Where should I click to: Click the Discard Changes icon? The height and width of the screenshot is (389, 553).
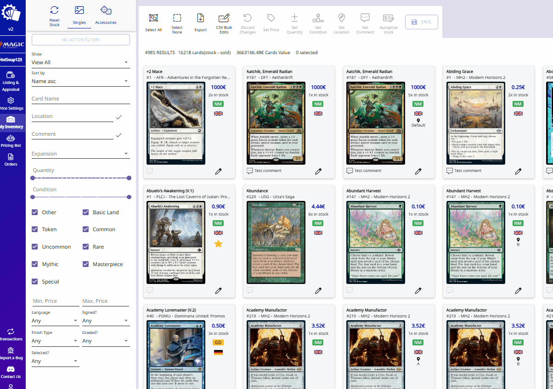[x=248, y=18]
